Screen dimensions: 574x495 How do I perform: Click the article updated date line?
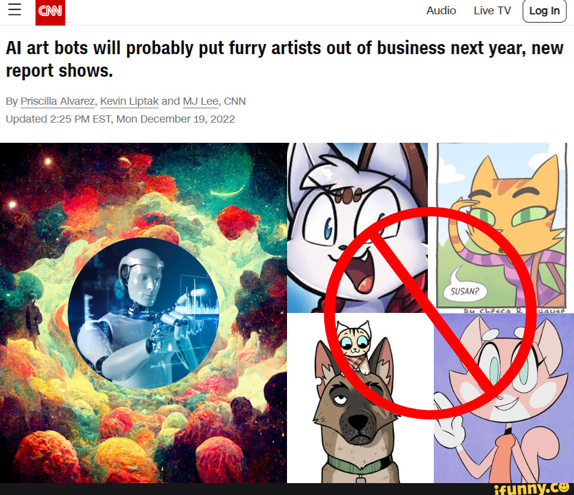pyautogui.click(x=121, y=119)
